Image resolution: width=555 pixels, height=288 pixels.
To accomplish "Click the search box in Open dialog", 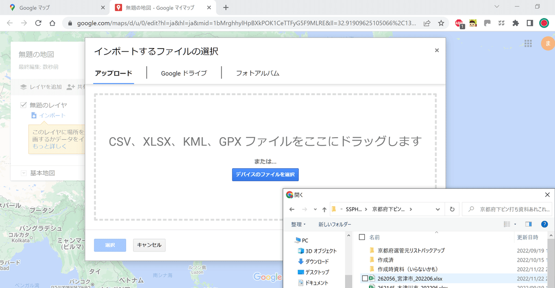I will [x=507, y=209].
